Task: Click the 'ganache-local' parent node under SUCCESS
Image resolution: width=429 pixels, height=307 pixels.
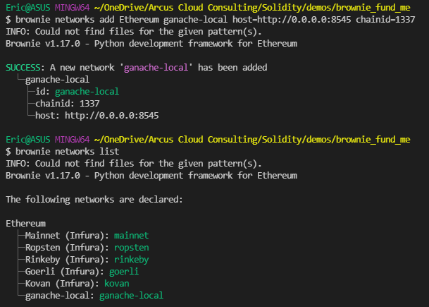Action: [x=57, y=80]
